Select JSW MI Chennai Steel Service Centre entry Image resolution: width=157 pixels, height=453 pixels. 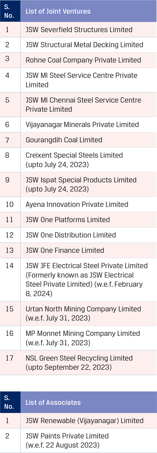pos(83,105)
